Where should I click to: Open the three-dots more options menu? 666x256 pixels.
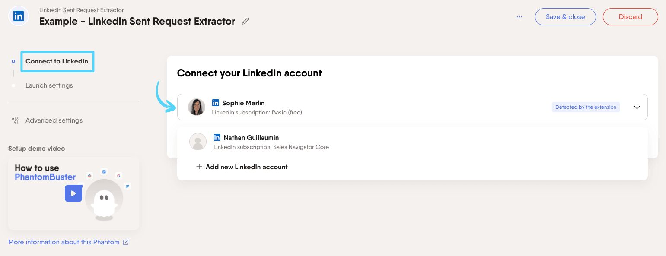[x=519, y=17]
